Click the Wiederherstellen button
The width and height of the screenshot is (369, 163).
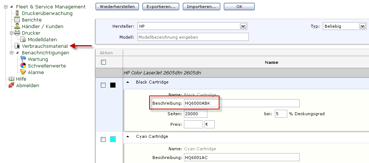pos(117,7)
